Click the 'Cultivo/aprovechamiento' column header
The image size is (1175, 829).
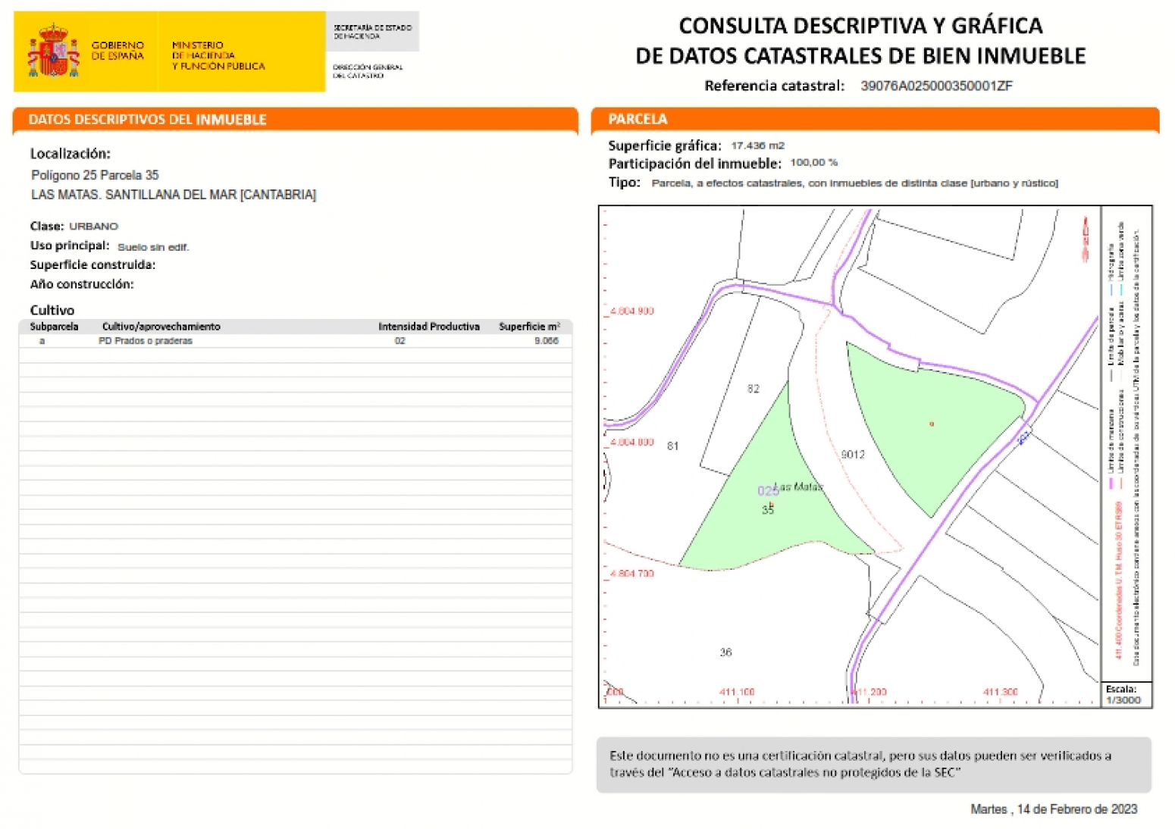[161, 327]
